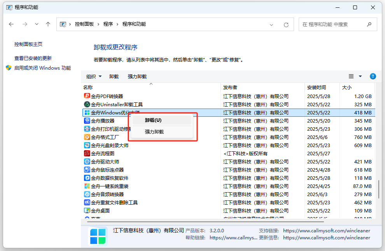Click the 金舟一键系统重装 icon

[87, 186]
